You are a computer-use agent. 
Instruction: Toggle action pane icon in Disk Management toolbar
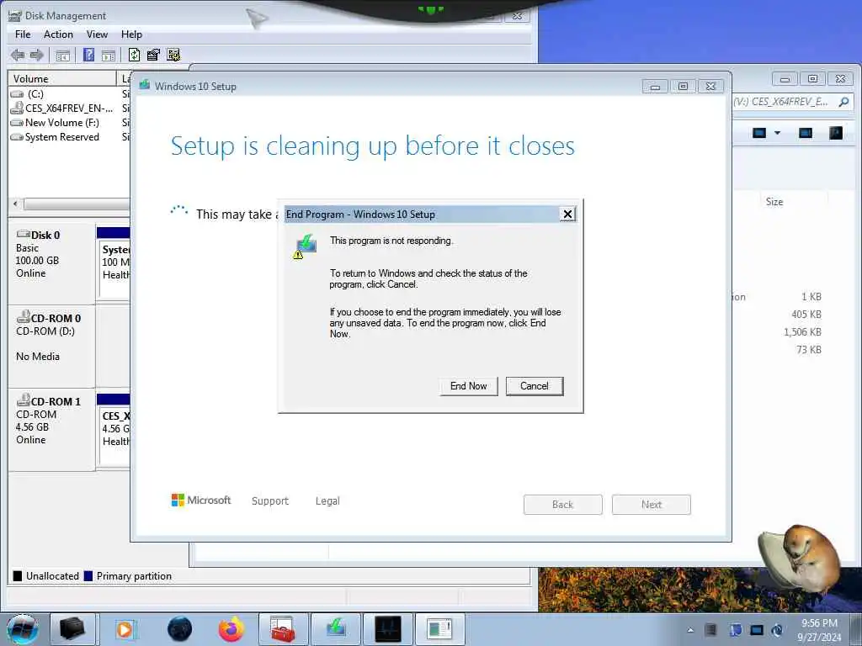pyautogui.click(x=109, y=55)
